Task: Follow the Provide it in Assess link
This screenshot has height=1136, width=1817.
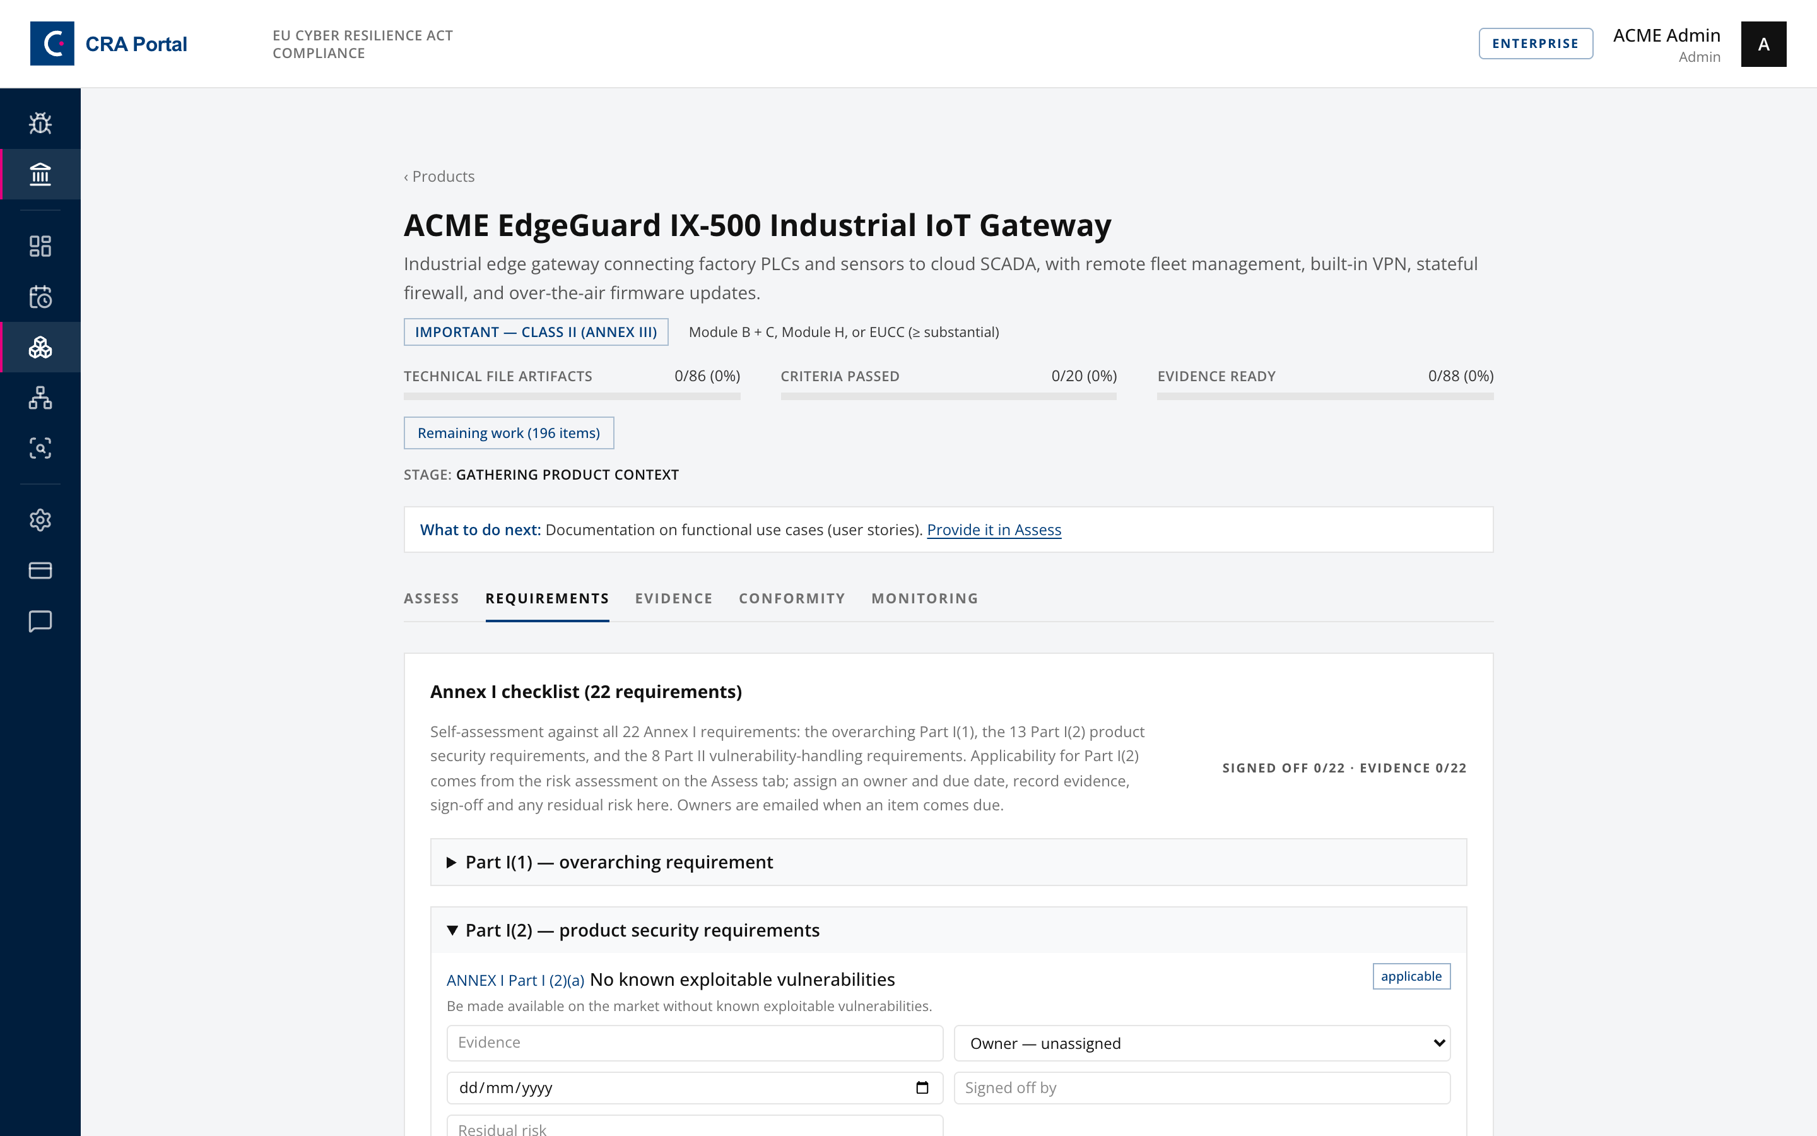Action: tap(993, 530)
